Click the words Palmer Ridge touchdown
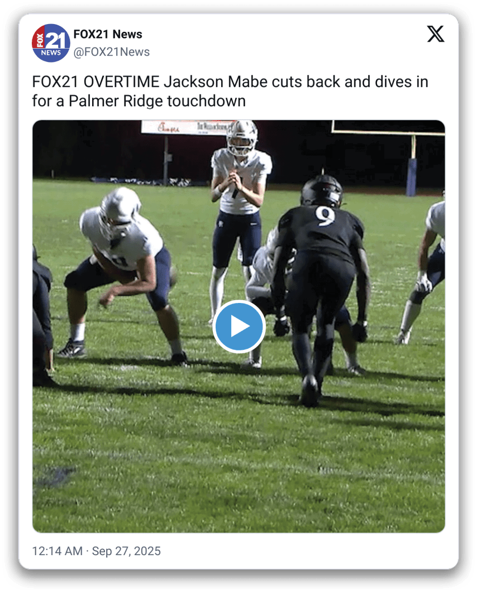 click(x=157, y=101)
